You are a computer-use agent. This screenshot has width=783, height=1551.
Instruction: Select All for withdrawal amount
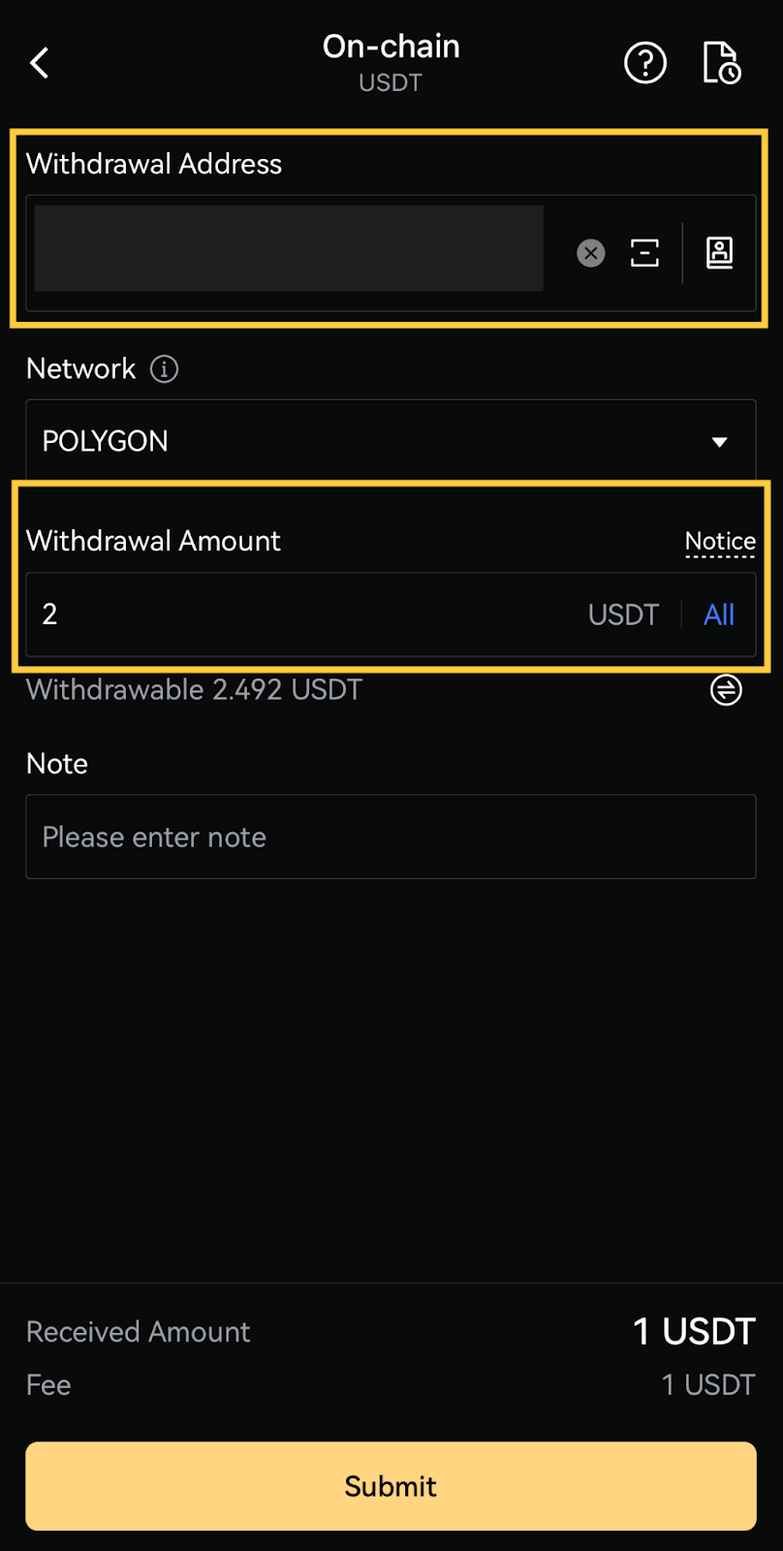(719, 615)
